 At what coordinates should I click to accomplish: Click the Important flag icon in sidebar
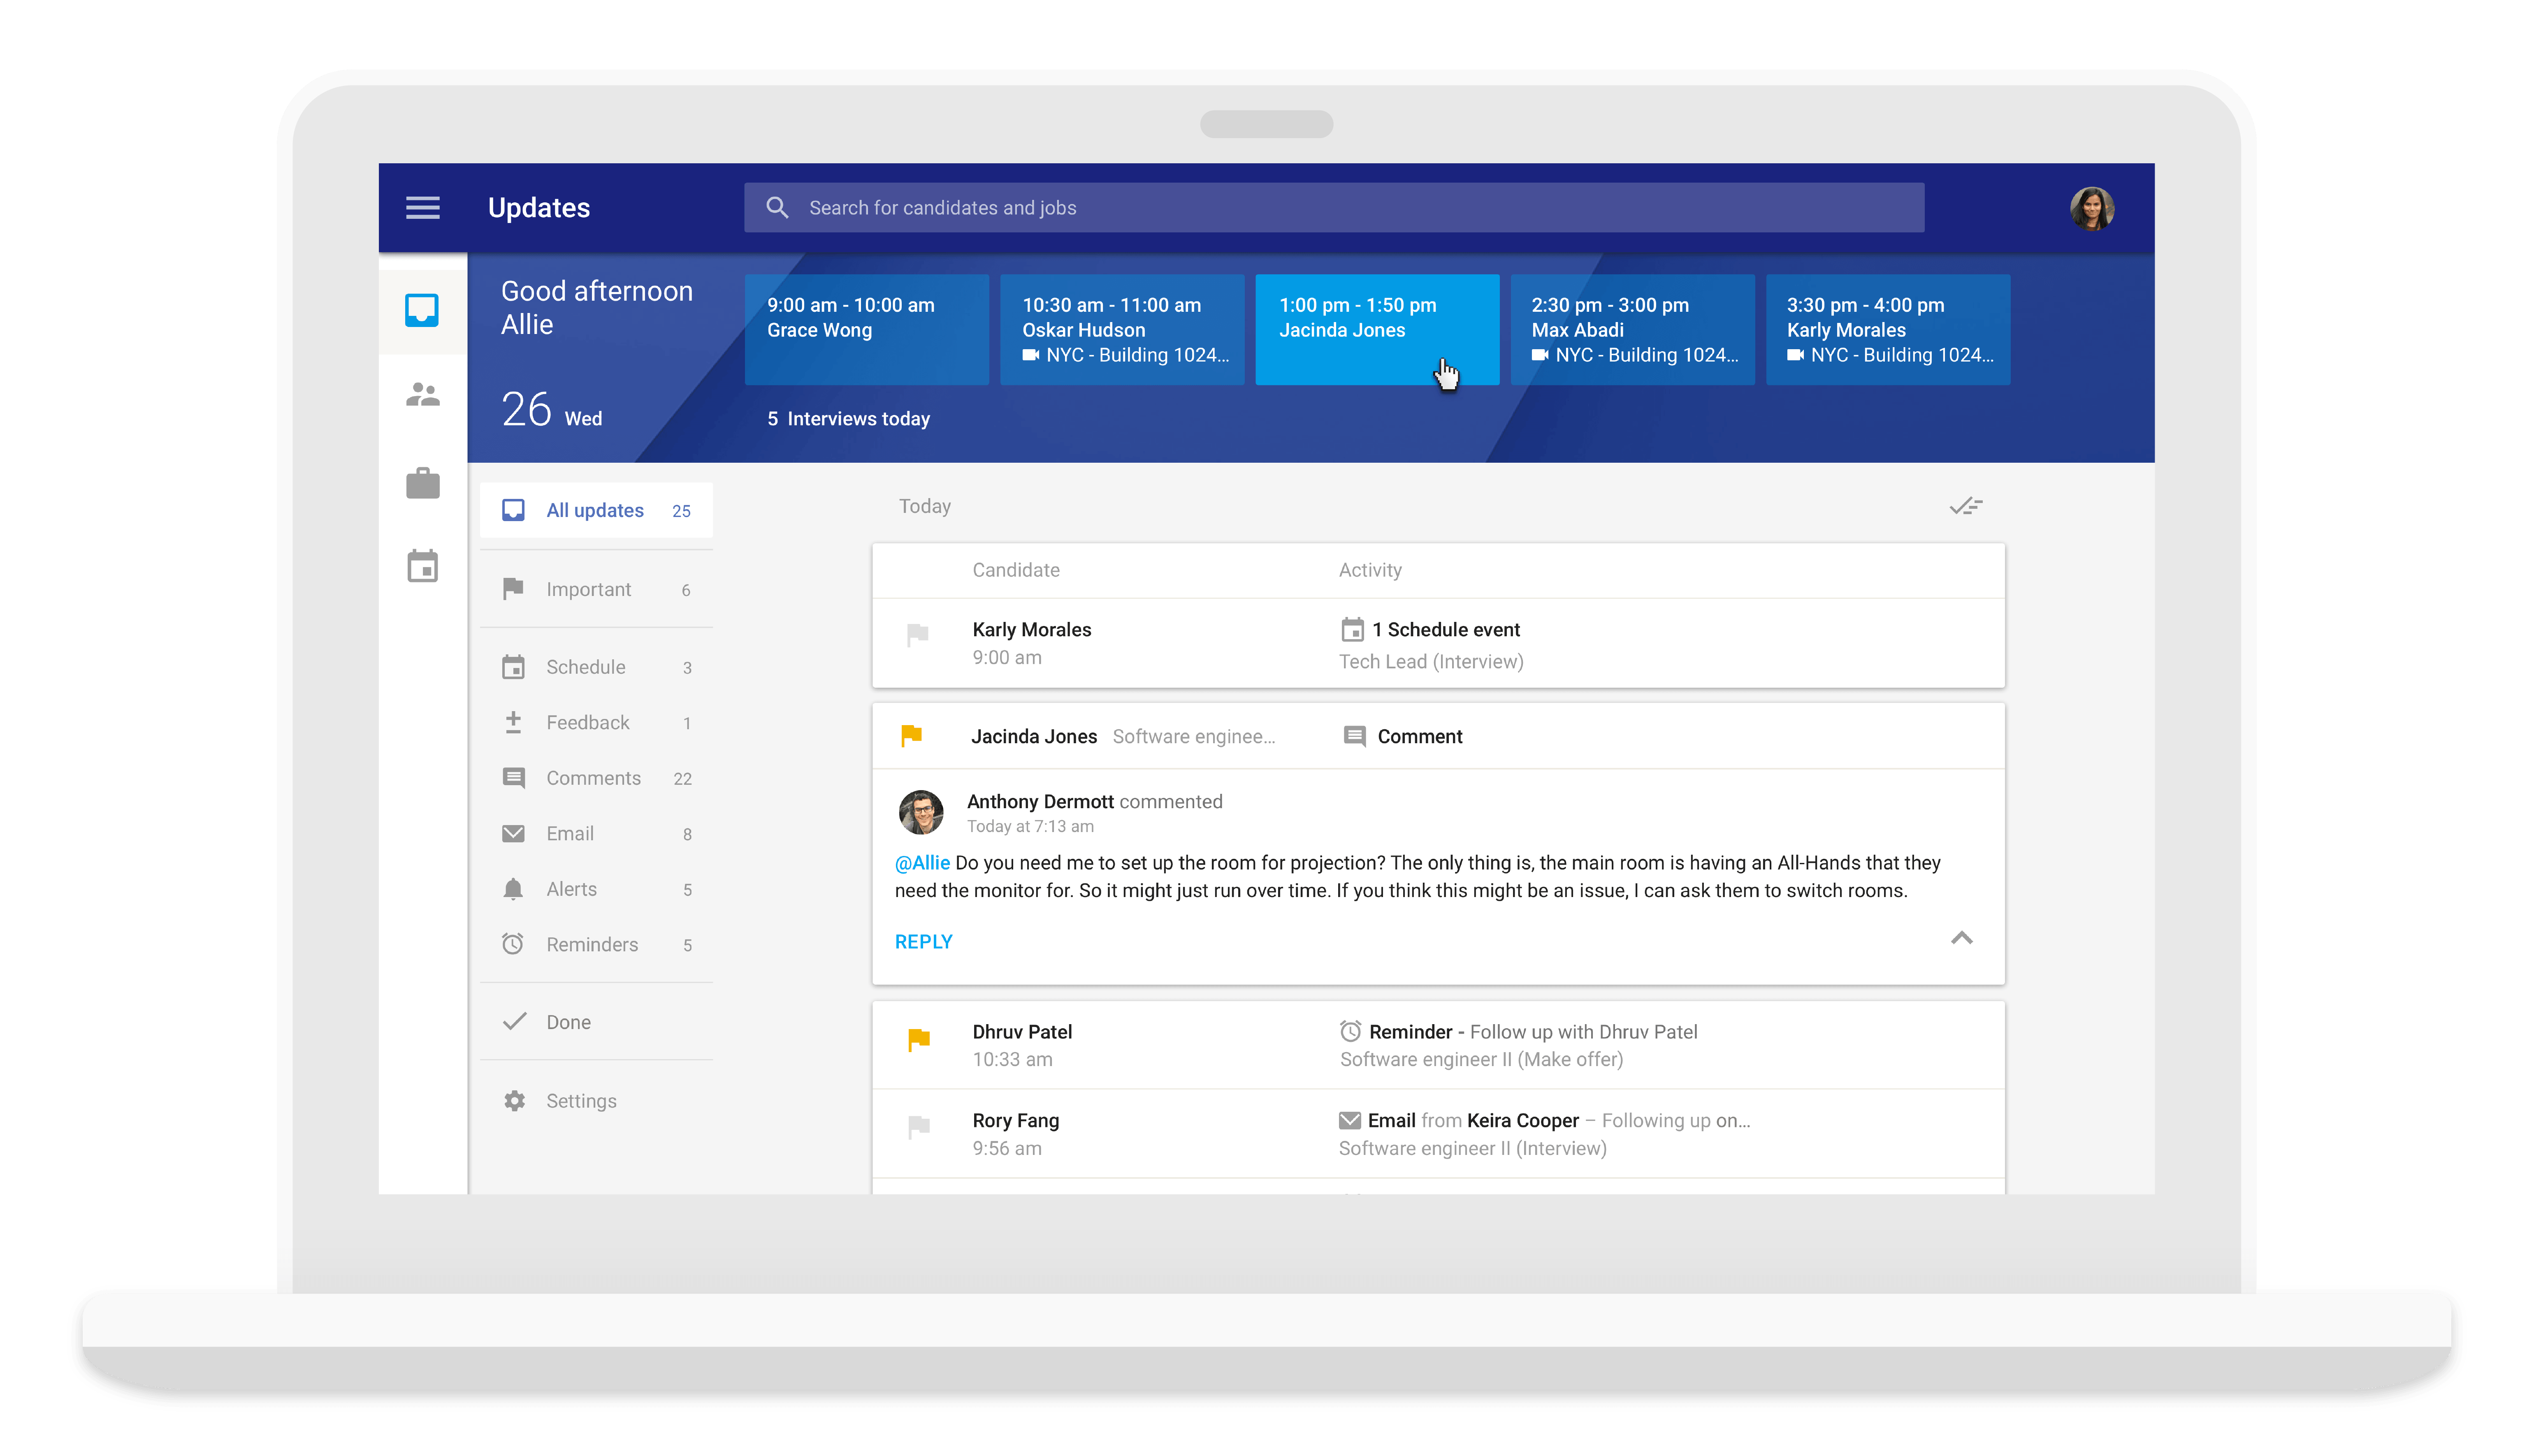[513, 589]
